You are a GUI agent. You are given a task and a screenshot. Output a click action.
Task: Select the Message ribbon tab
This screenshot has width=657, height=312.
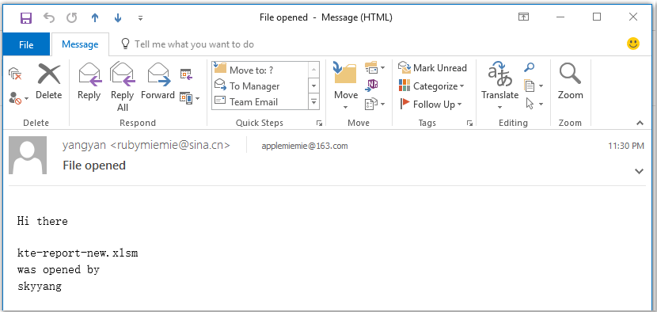click(x=80, y=44)
